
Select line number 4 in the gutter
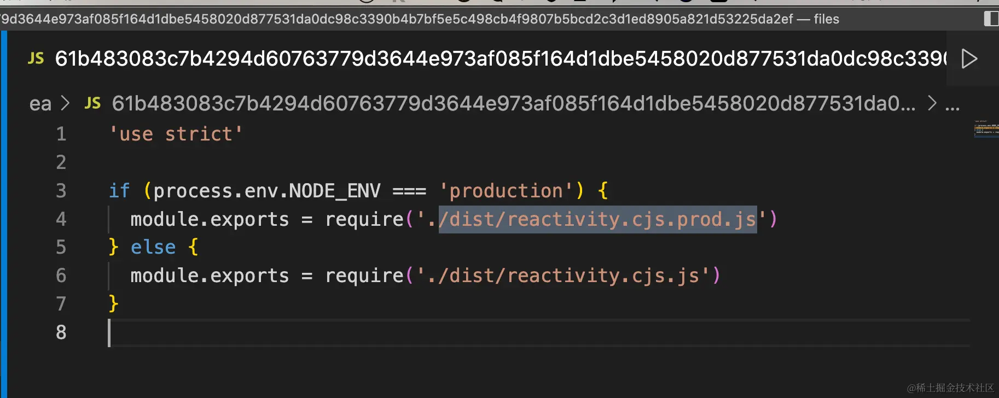click(x=61, y=219)
